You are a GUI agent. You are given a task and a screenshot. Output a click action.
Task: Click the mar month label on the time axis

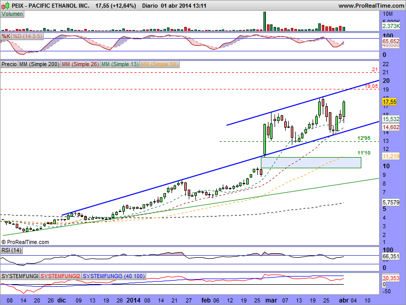coord(272,300)
